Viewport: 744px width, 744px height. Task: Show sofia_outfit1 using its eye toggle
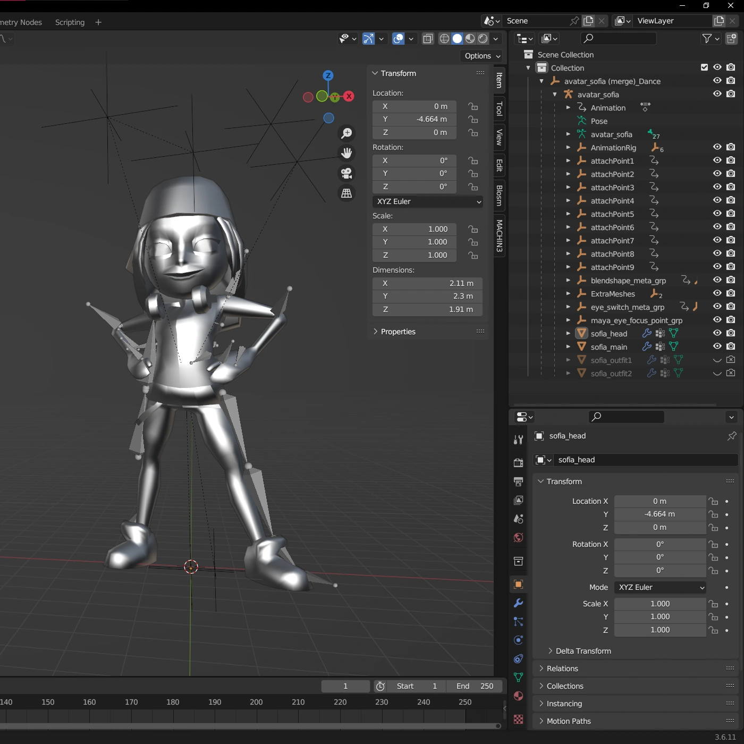[717, 360]
